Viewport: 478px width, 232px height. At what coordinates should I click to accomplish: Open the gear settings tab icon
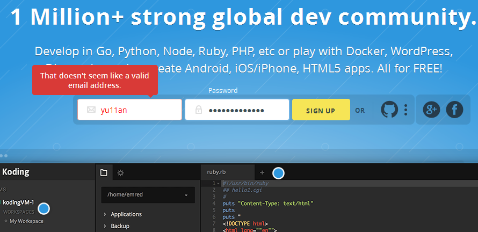coord(121,173)
